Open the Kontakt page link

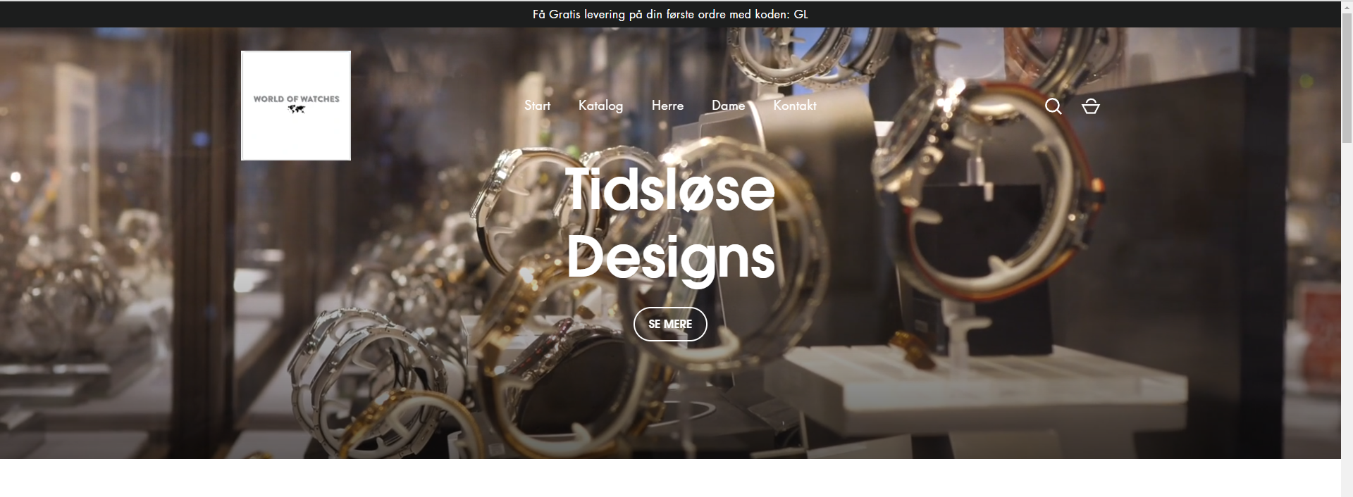pos(794,106)
